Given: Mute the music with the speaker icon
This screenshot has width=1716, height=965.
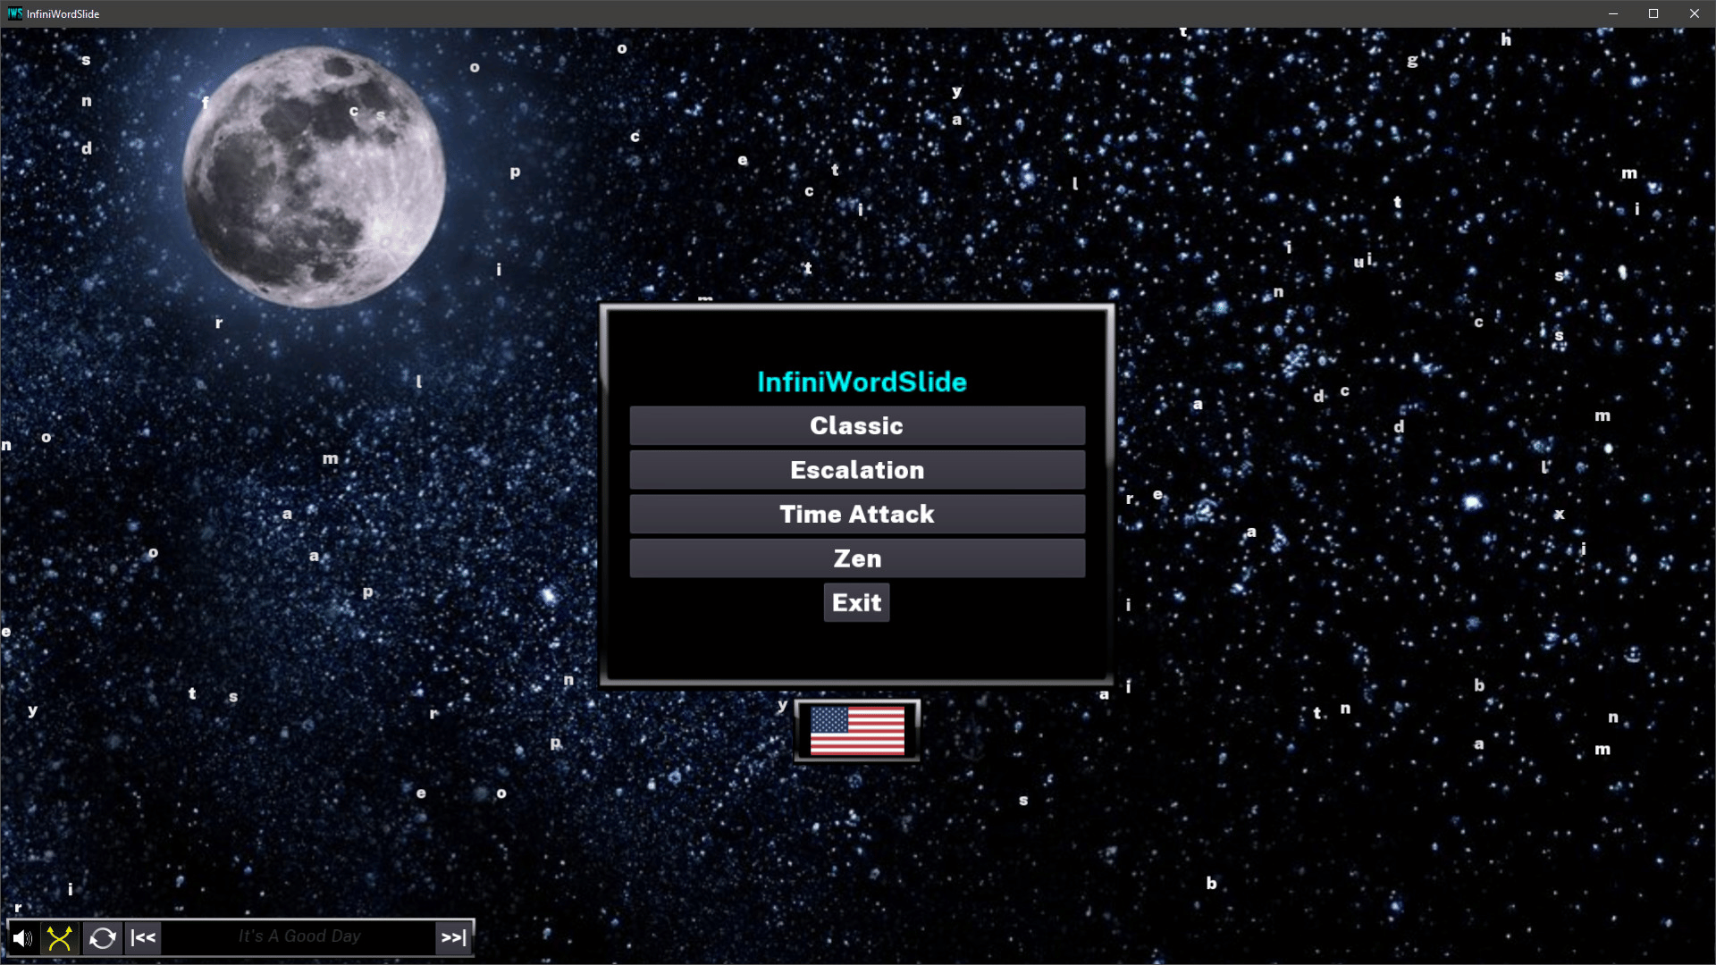Looking at the screenshot, I should (22, 938).
